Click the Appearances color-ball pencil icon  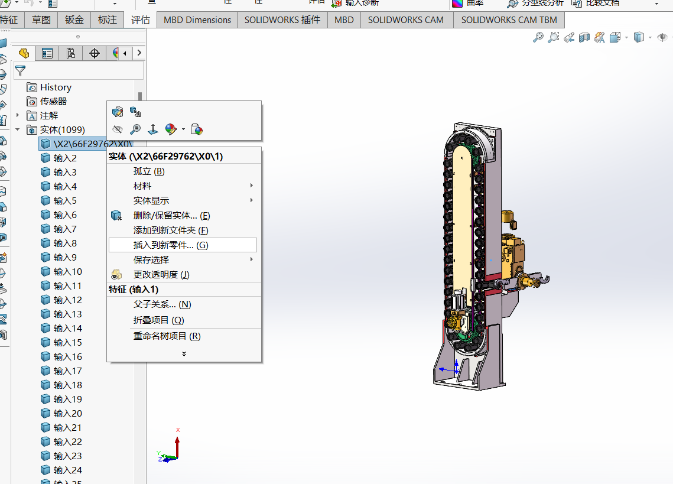pyautogui.click(x=171, y=129)
